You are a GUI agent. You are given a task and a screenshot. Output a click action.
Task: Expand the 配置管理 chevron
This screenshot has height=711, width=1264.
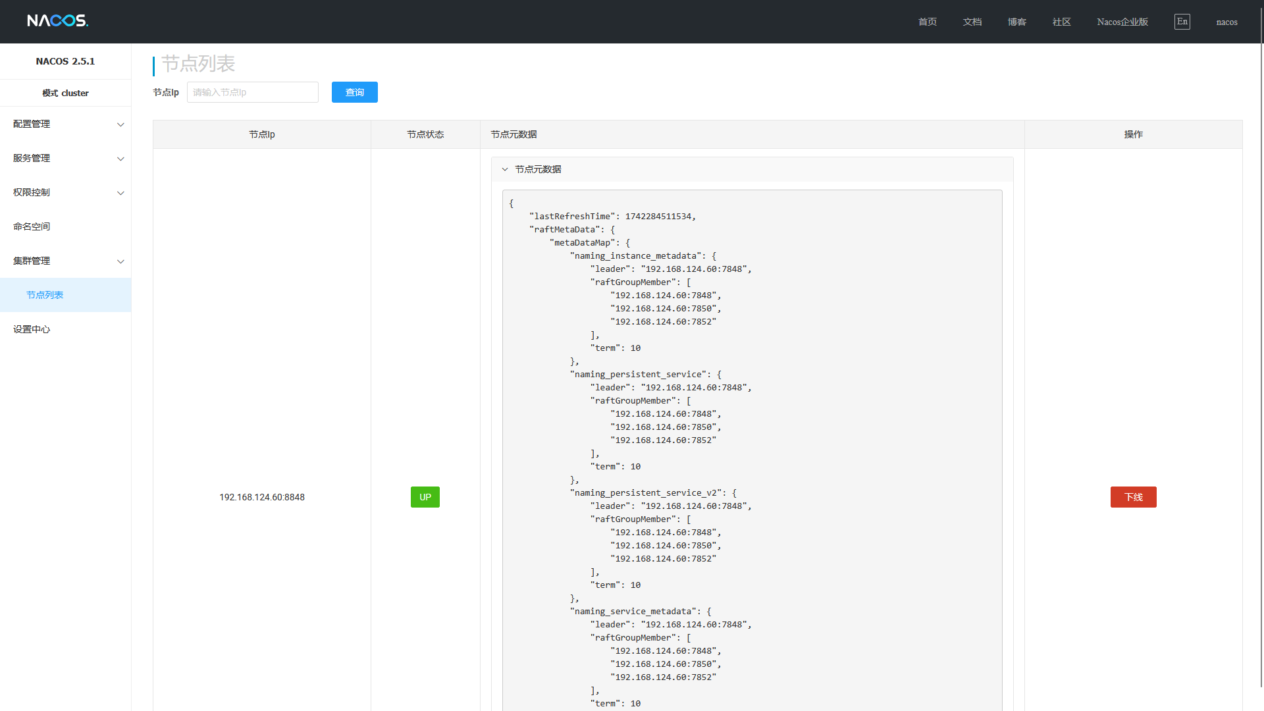[120, 124]
